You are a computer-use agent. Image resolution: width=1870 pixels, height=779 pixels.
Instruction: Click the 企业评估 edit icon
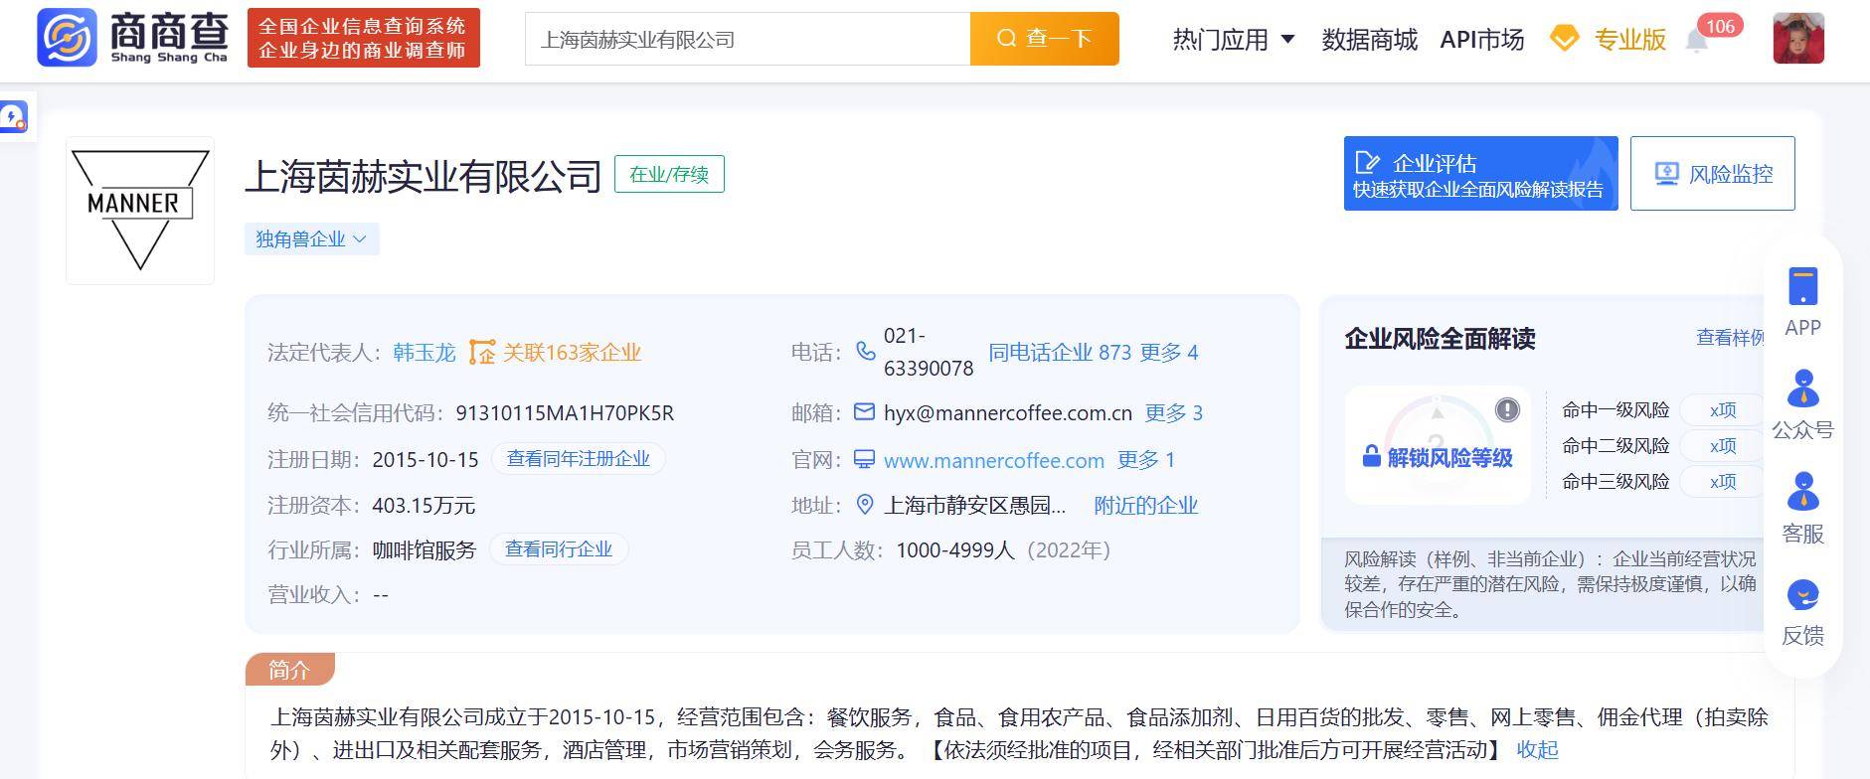point(1368,163)
